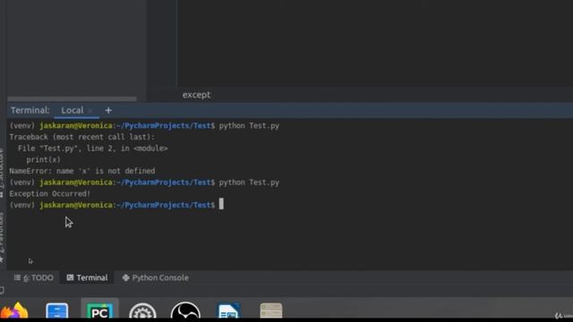Click the 'NameError: name 'x' is not defined' line
This screenshot has height=322, width=573.
tap(82, 171)
